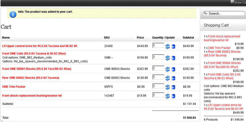Remove Front shock replacement bushing kit item
Screen dimensions: 246x122
(173, 96)
